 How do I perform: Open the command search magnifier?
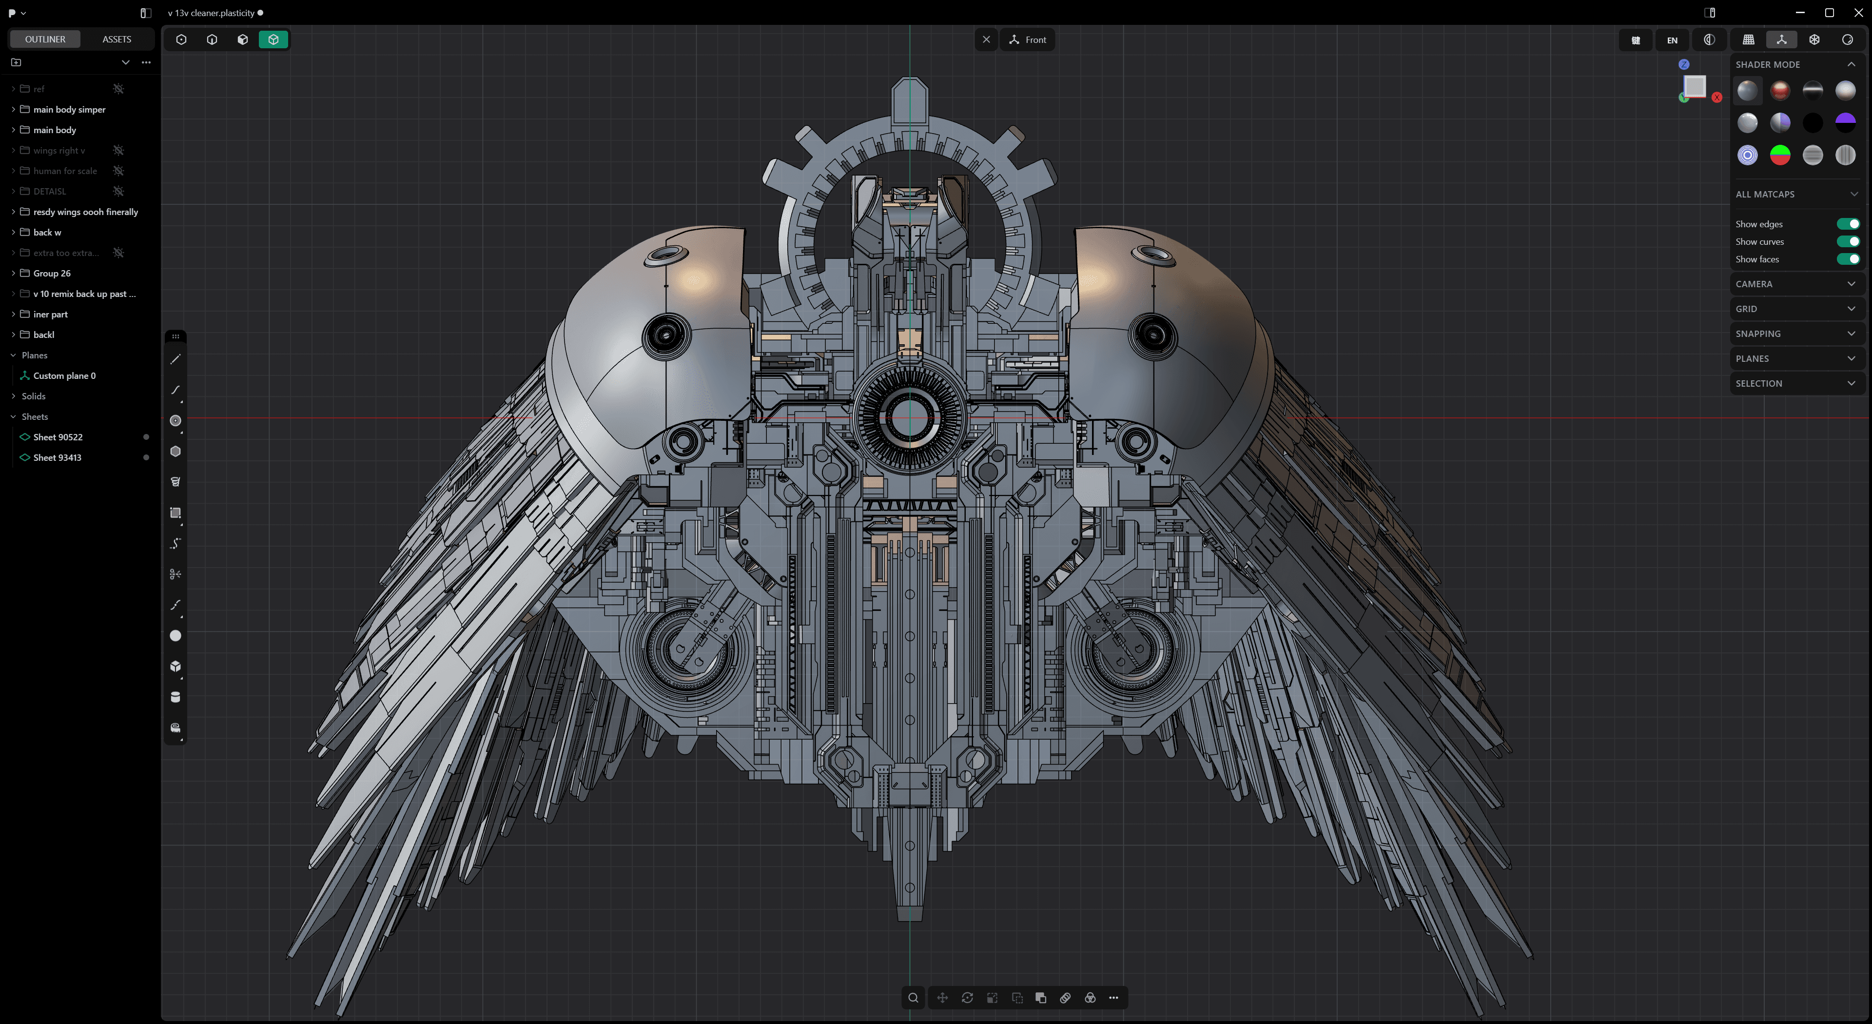(x=914, y=998)
